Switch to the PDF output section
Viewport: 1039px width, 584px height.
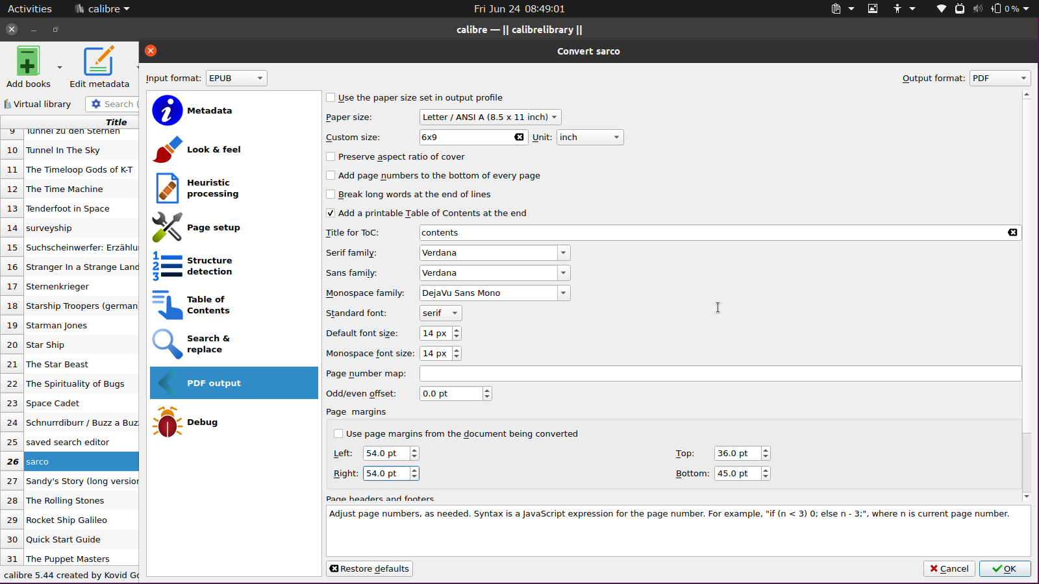coord(234,383)
